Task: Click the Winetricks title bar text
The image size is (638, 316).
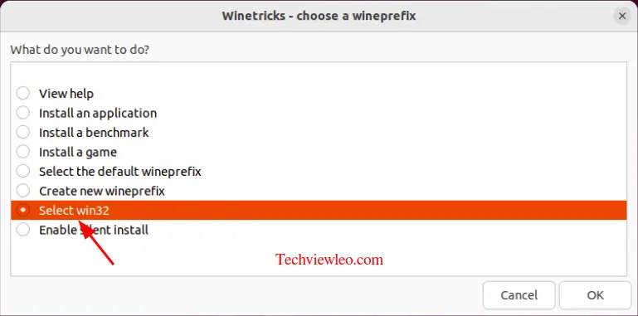Action: pos(319,17)
